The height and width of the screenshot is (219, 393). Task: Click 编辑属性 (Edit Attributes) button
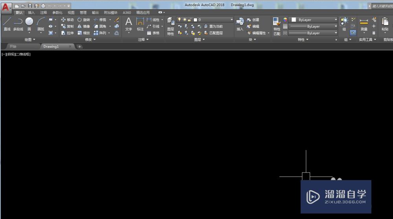coord(257,33)
